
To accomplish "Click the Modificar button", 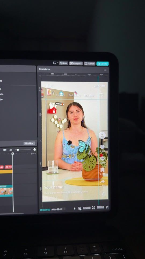I will (29, 143).
